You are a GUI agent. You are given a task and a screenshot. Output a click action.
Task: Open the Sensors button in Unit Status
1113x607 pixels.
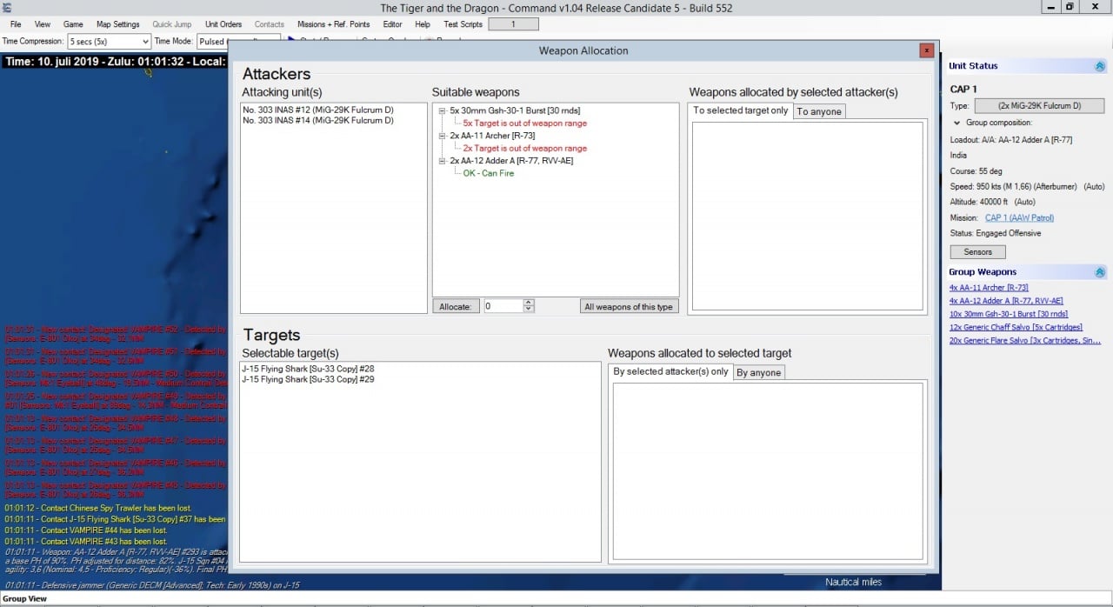click(x=977, y=252)
